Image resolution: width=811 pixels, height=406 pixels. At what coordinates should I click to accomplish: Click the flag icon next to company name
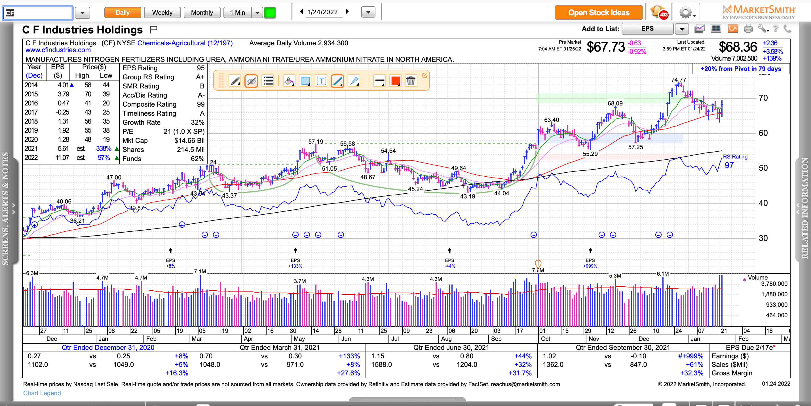[x=153, y=29]
